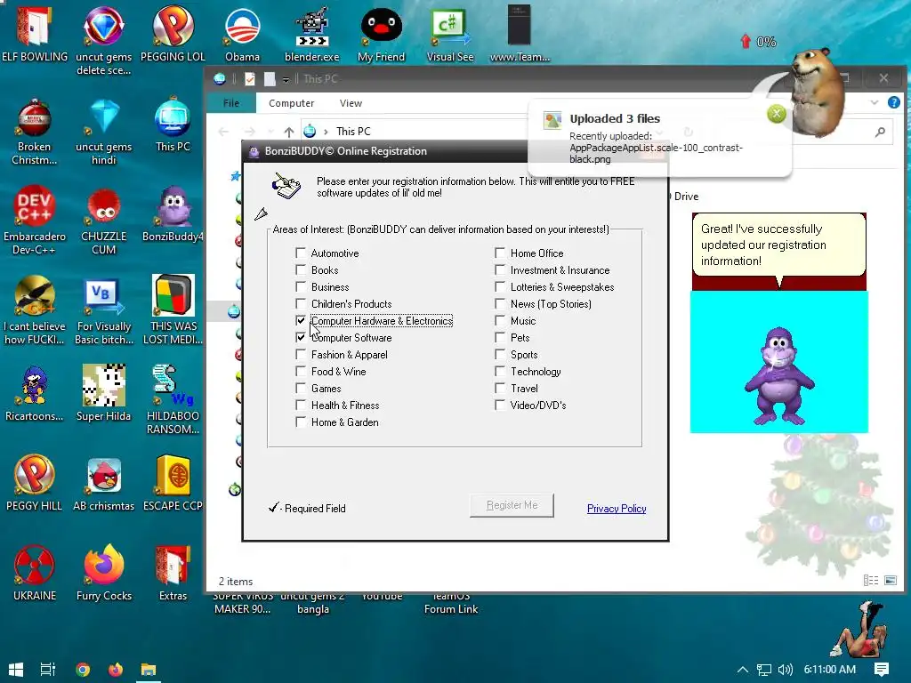
Task: Expand the Explorer ribbon chevron
Action: [874, 103]
